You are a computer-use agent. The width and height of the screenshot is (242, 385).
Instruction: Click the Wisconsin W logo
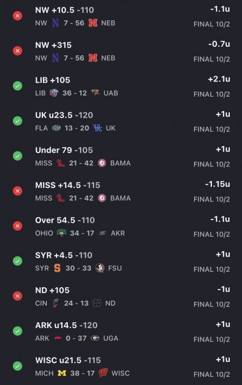103,373
